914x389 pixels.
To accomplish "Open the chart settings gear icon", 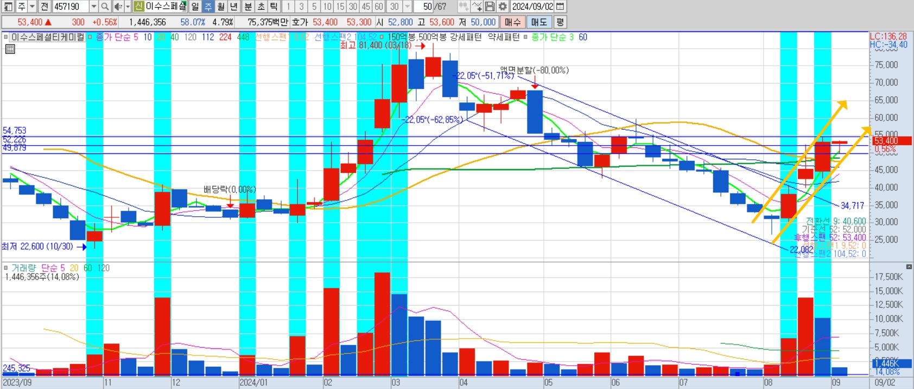I will tap(503, 7).
